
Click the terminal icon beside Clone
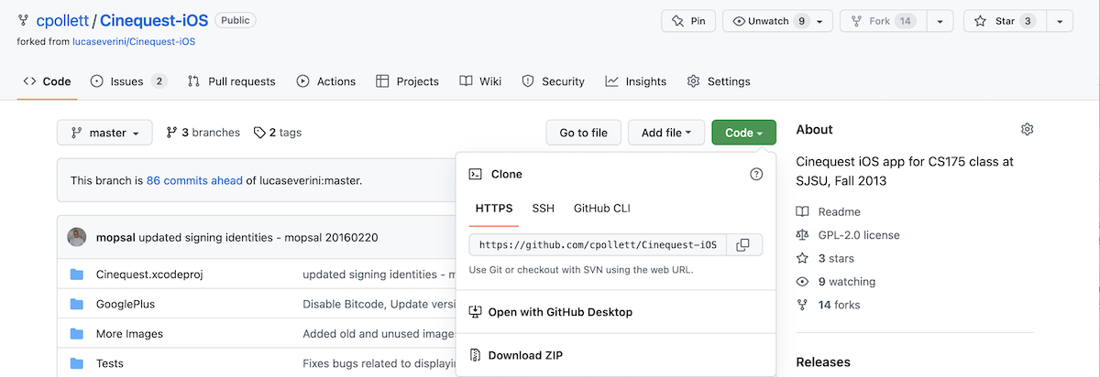click(476, 174)
